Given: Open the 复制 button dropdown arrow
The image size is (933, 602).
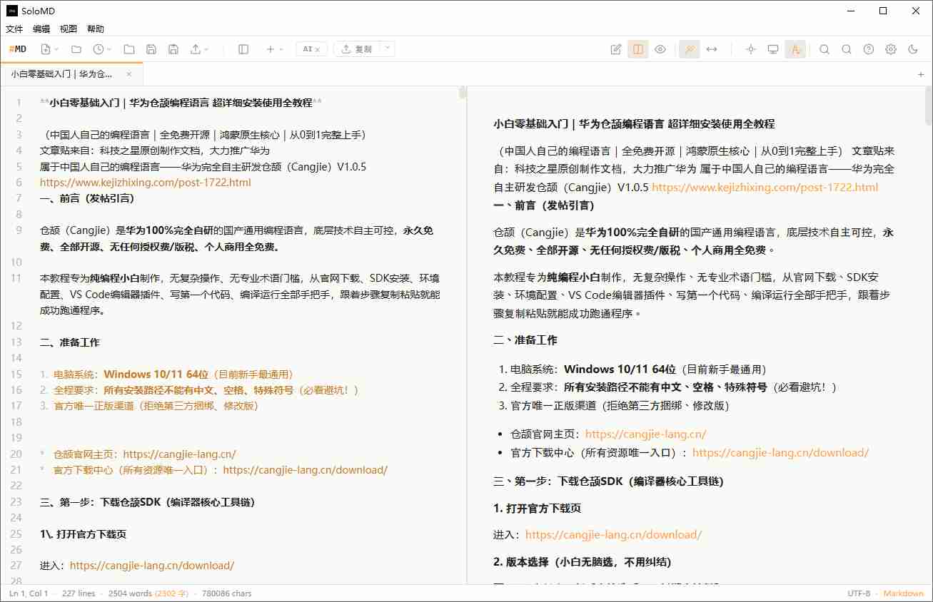Looking at the screenshot, I should (x=385, y=49).
